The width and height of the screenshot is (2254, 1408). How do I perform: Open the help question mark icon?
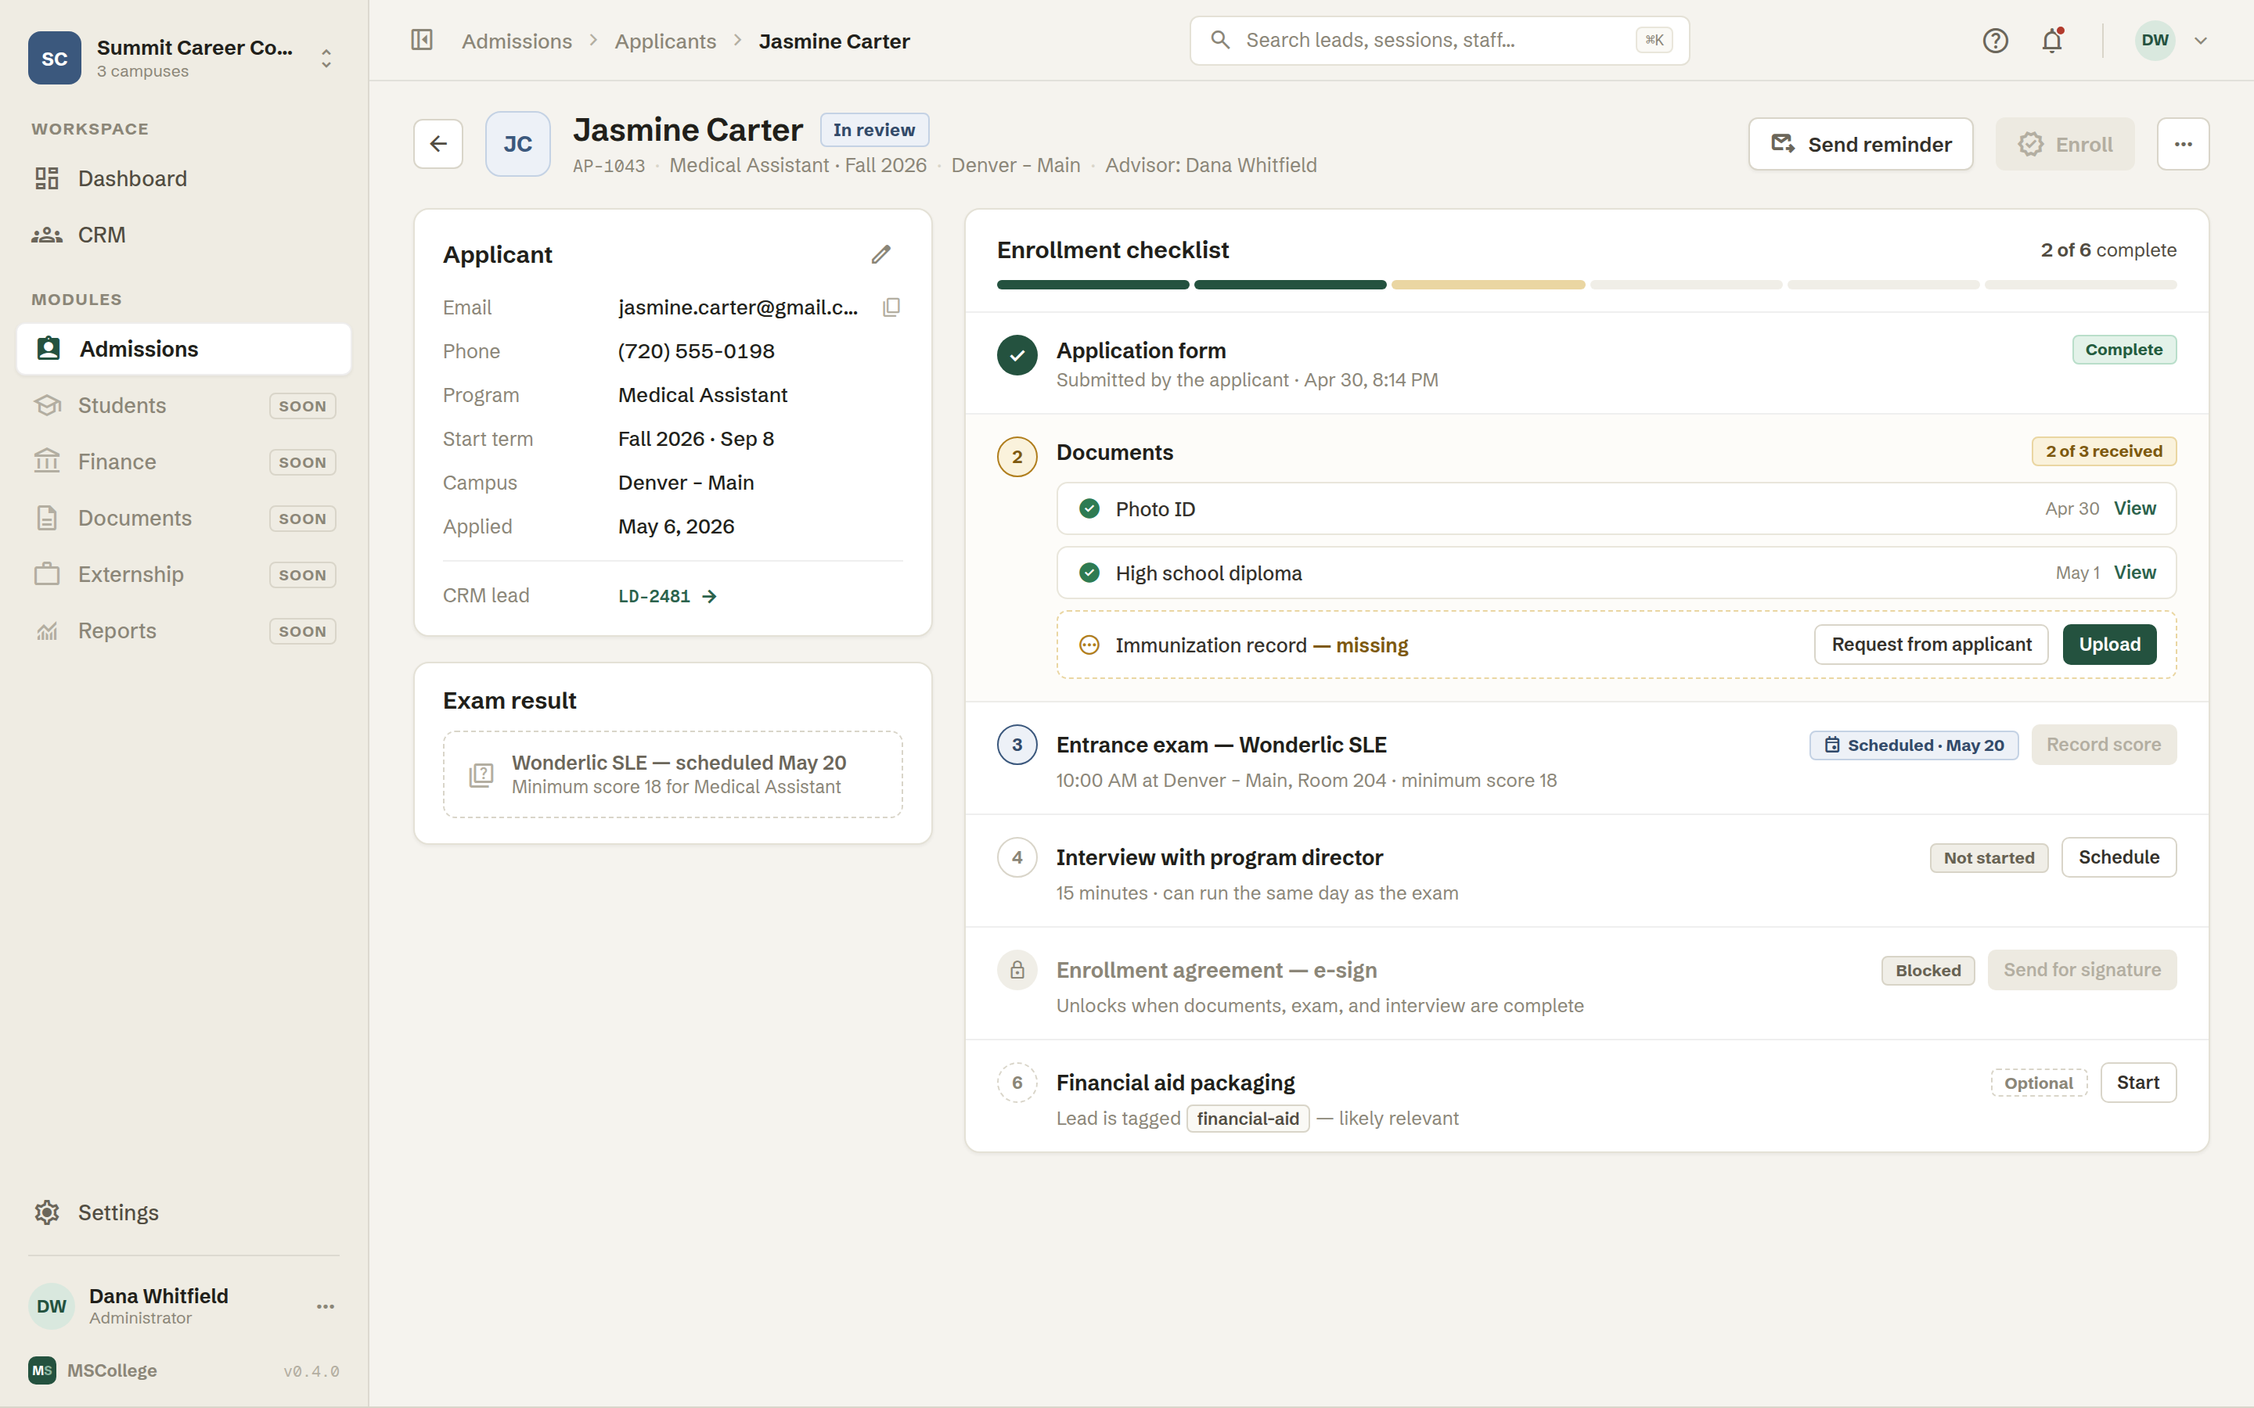click(1995, 40)
